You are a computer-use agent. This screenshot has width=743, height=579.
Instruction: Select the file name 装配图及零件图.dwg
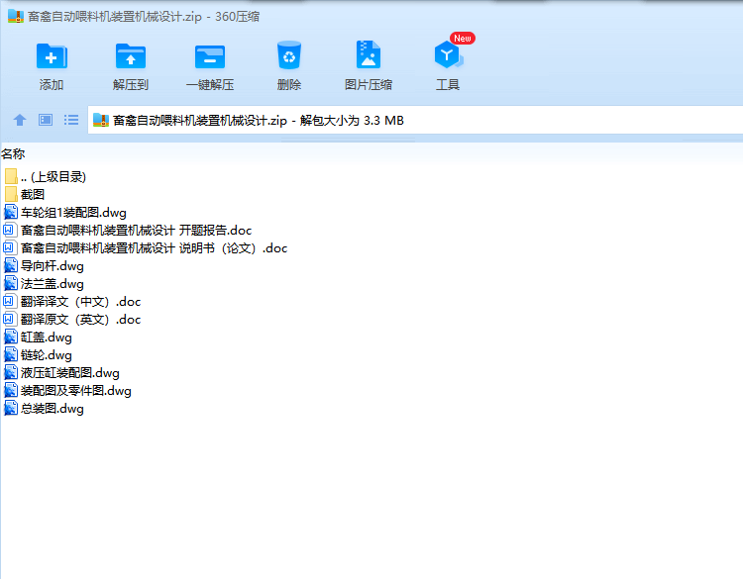click(x=76, y=391)
